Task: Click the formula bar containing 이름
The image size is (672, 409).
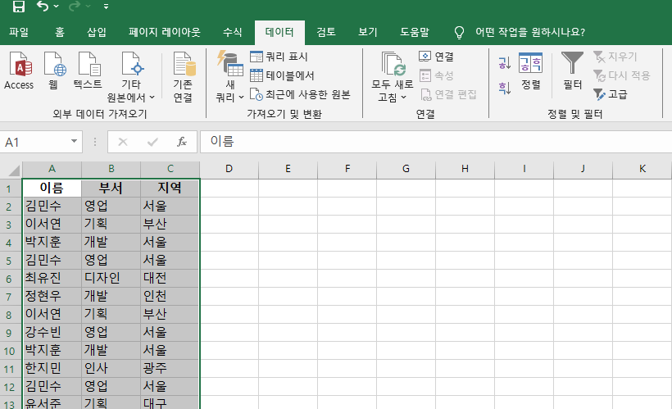Action: tap(436, 142)
